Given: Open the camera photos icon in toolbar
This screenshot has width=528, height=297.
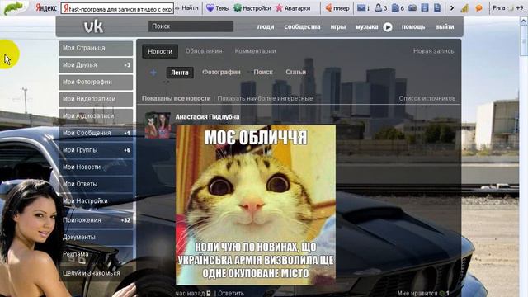Looking at the screenshot, I should pos(412,7).
